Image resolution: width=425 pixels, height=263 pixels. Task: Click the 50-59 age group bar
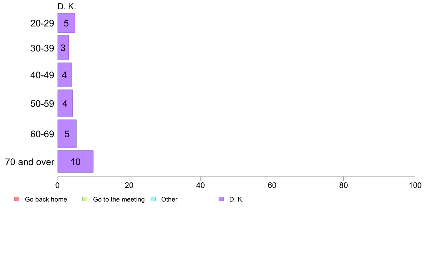tap(65, 104)
